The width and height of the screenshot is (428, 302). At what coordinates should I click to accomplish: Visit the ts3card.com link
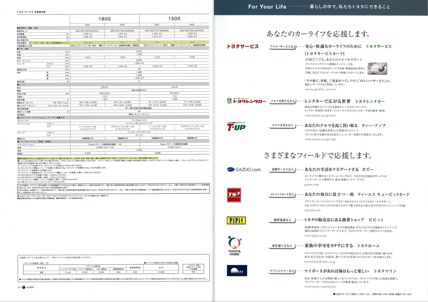click(312, 210)
